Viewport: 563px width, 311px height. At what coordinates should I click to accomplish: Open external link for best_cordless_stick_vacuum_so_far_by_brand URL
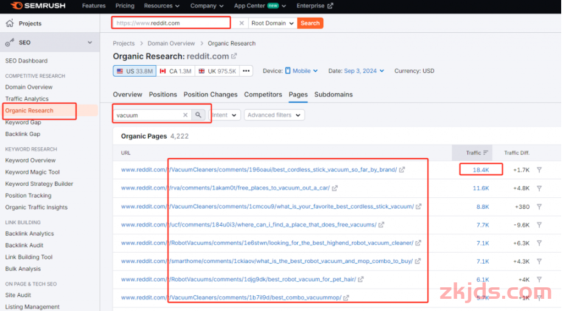[x=402, y=170]
